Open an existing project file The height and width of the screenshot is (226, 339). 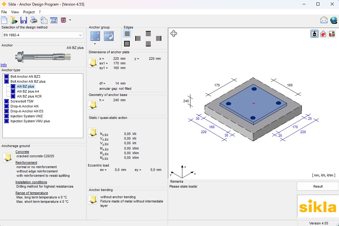click(x=14, y=20)
